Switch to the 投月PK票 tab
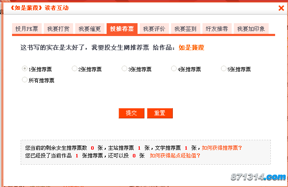Viewport: 288px width, 187px height. [x=27, y=29]
